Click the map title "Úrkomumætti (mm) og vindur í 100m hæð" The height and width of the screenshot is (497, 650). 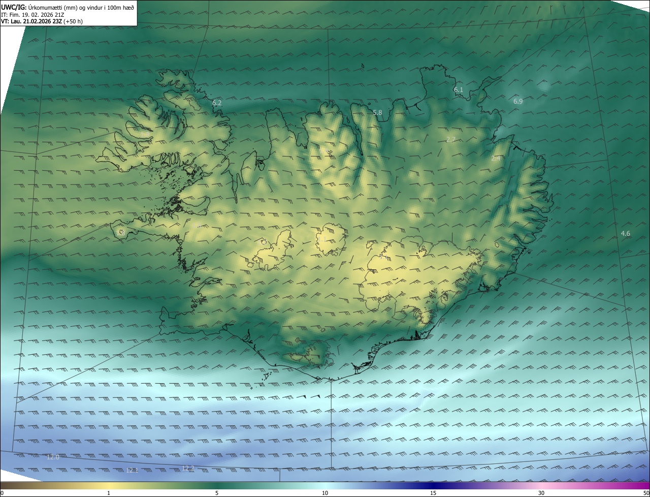tap(81, 7)
